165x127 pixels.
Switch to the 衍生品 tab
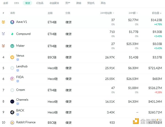(40, 3)
